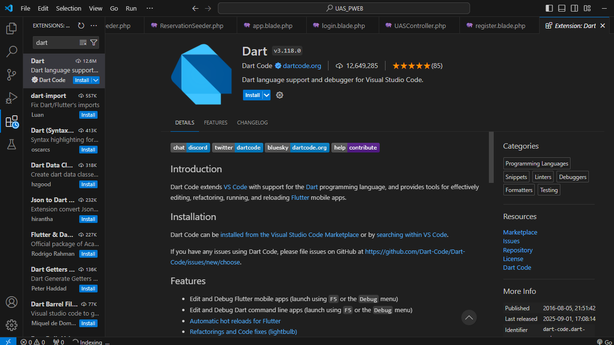Open the Search view icon
This screenshot has width=614, height=345.
click(12, 52)
